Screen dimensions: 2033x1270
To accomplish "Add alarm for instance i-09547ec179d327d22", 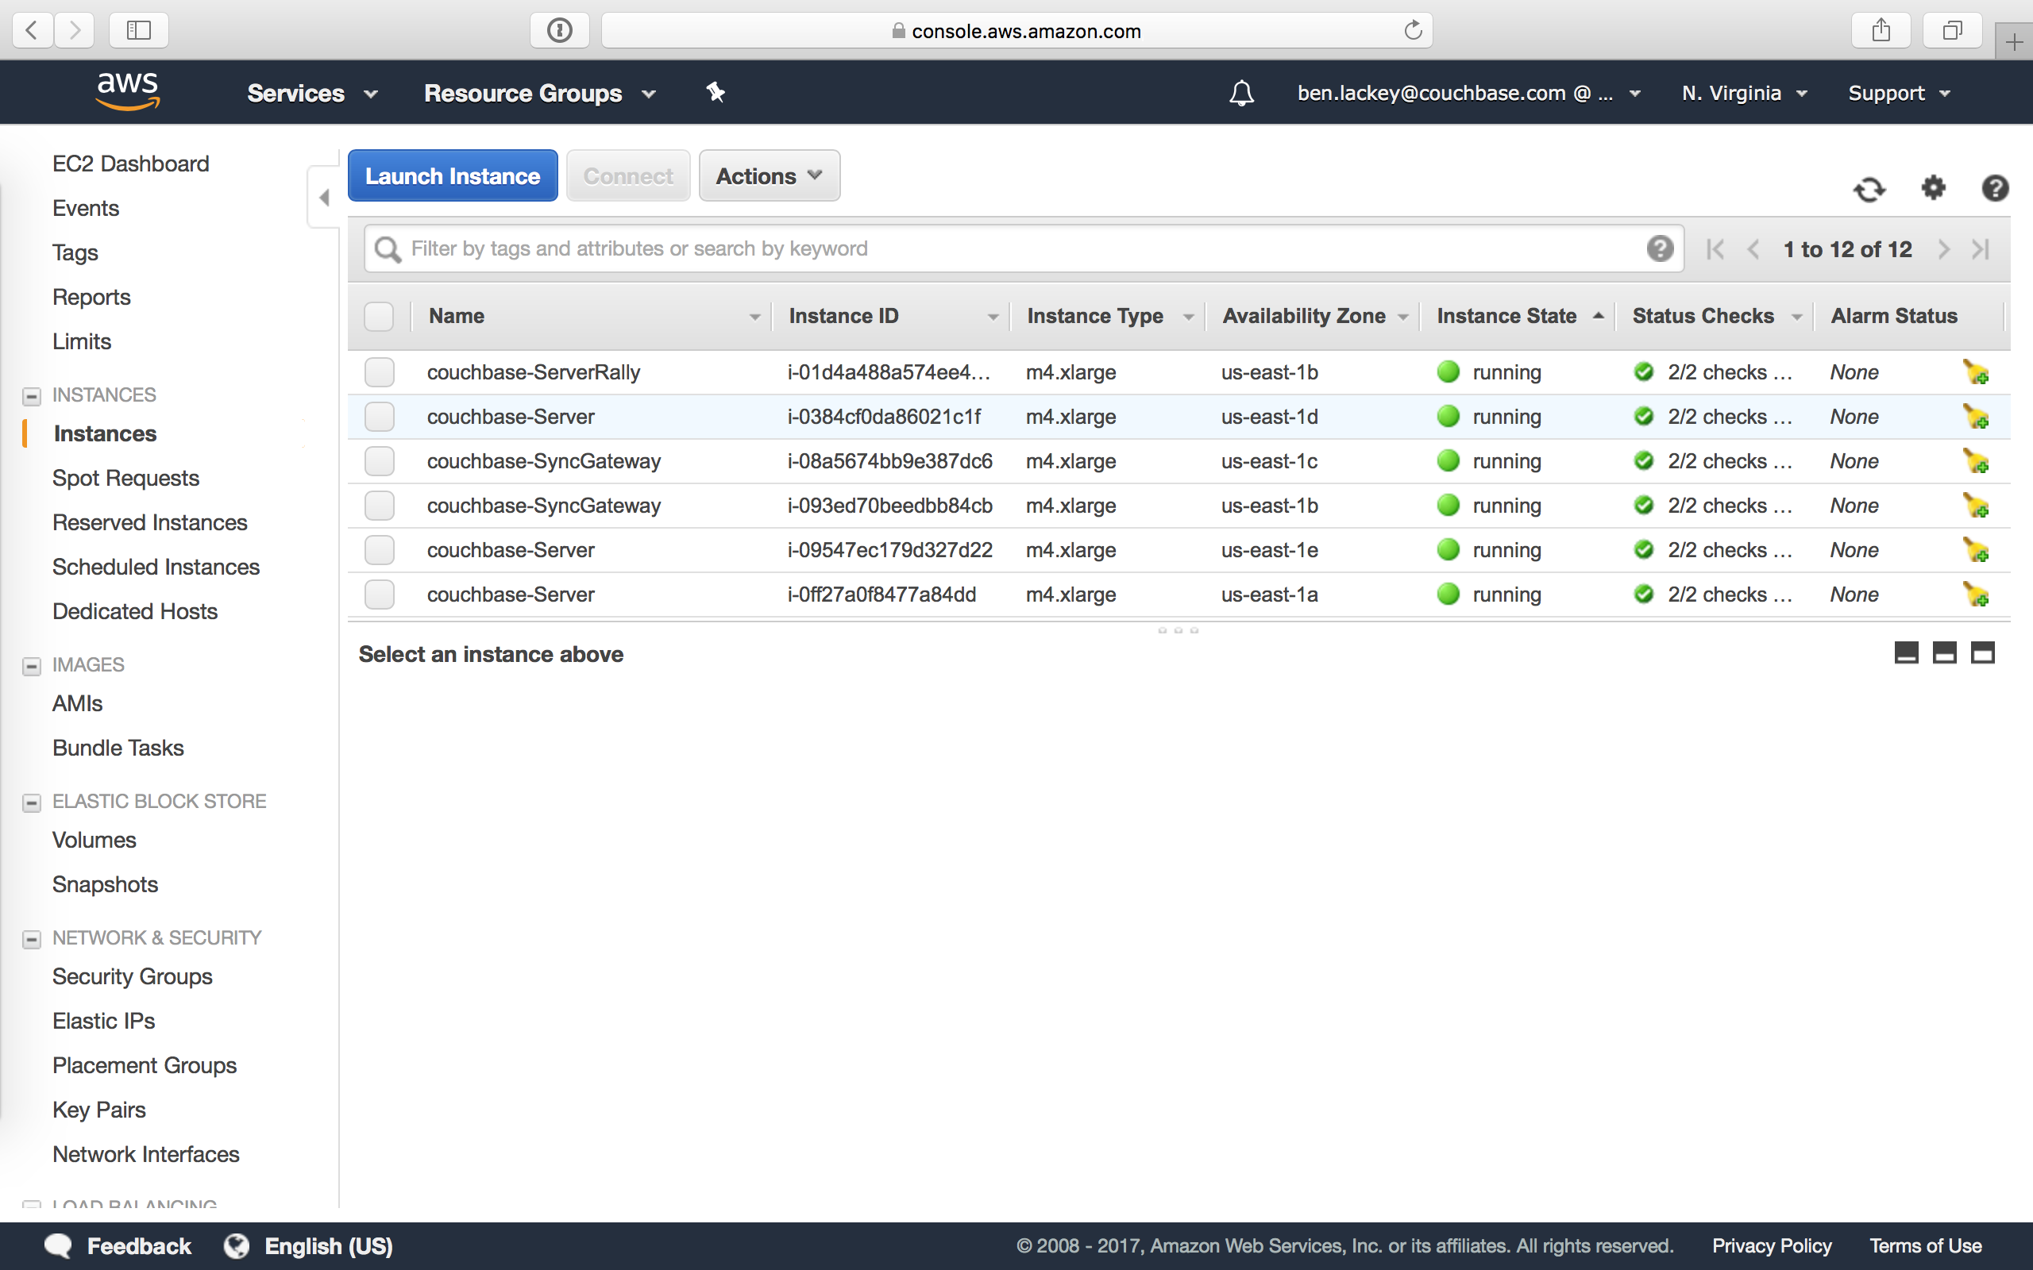I will pos(1975,550).
